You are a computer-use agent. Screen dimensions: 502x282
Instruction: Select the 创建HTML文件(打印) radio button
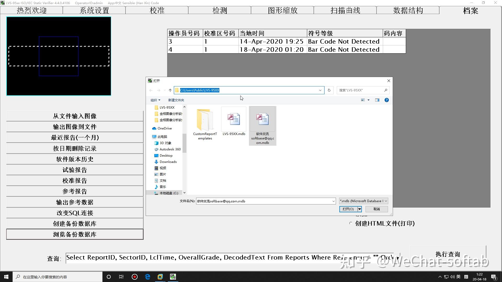(x=350, y=224)
